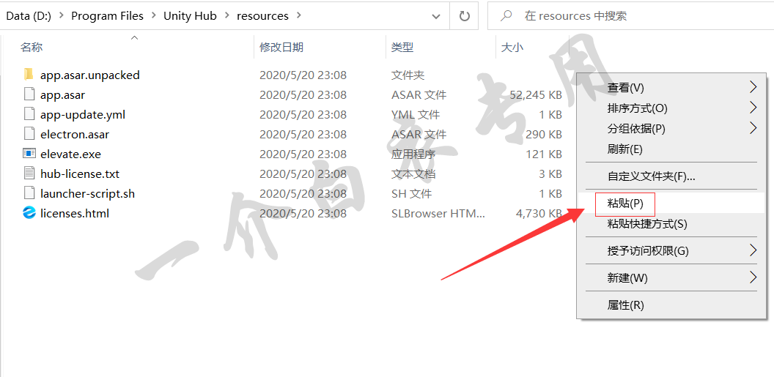Click the 文件夹 type cell
774x377 pixels.
408,75
